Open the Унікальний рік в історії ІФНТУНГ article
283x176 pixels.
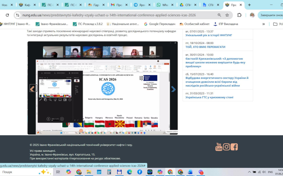click(x=209, y=35)
